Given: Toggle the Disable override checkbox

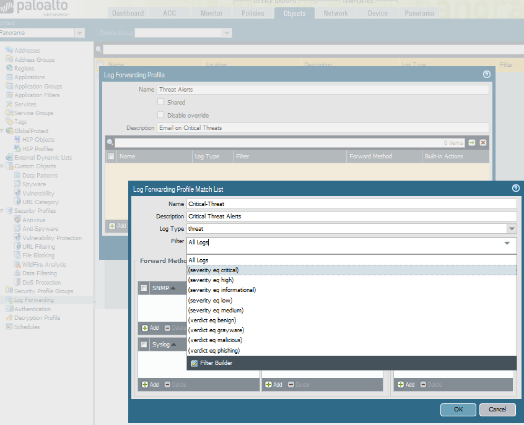Looking at the screenshot, I should (x=161, y=115).
